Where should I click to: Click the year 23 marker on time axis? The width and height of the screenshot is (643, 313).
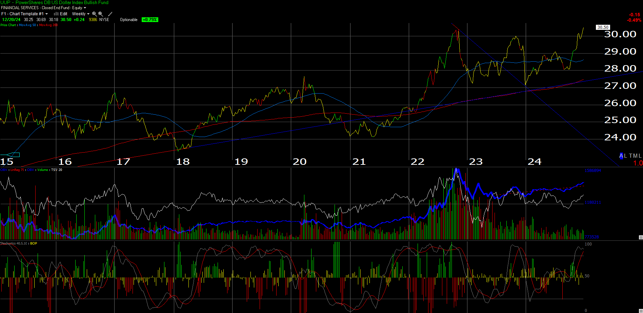point(476,162)
